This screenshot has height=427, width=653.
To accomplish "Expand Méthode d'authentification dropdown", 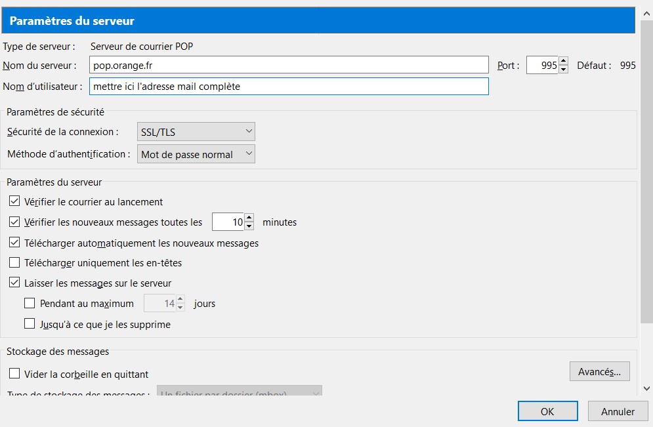I will [196, 154].
